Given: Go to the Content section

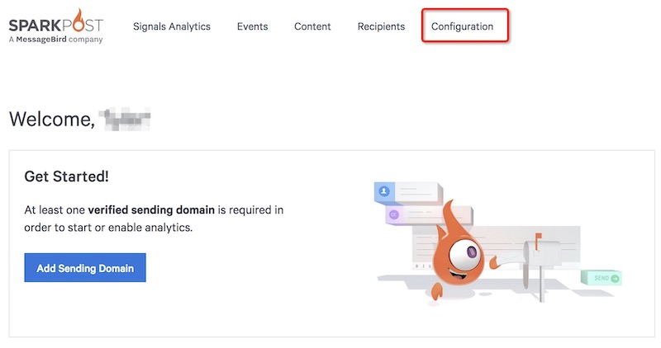Looking at the screenshot, I should [x=312, y=26].
